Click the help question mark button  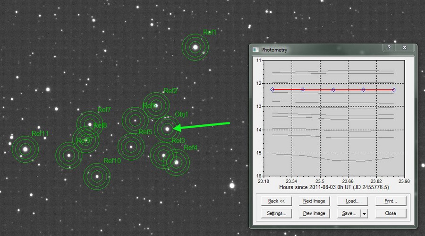click(389, 48)
